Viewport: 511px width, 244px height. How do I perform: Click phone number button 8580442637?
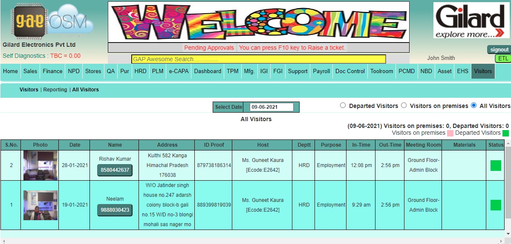coord(115,170)
